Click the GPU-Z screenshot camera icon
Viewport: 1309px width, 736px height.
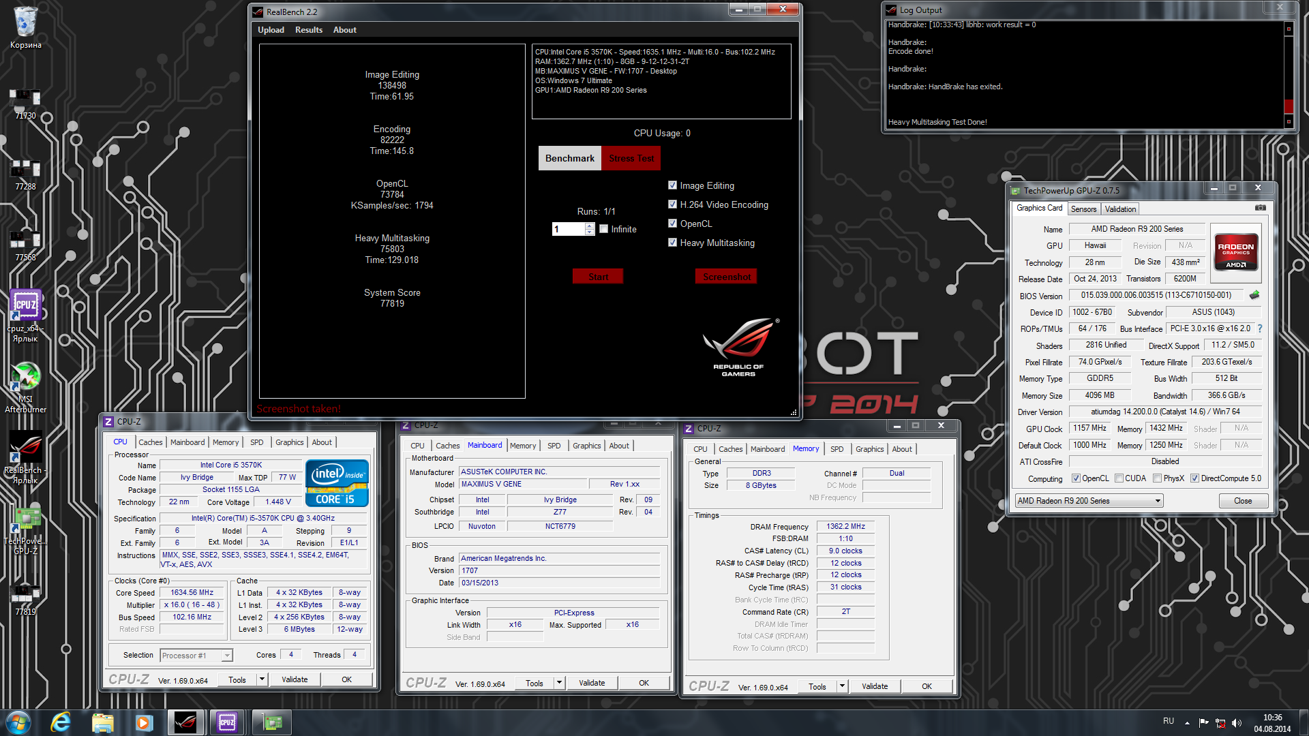[1261, 208]
